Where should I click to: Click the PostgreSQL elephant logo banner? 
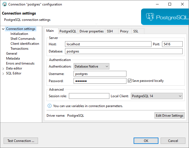165,17
